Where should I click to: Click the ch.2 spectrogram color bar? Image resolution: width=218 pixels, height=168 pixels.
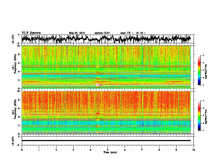pos(199,116)
